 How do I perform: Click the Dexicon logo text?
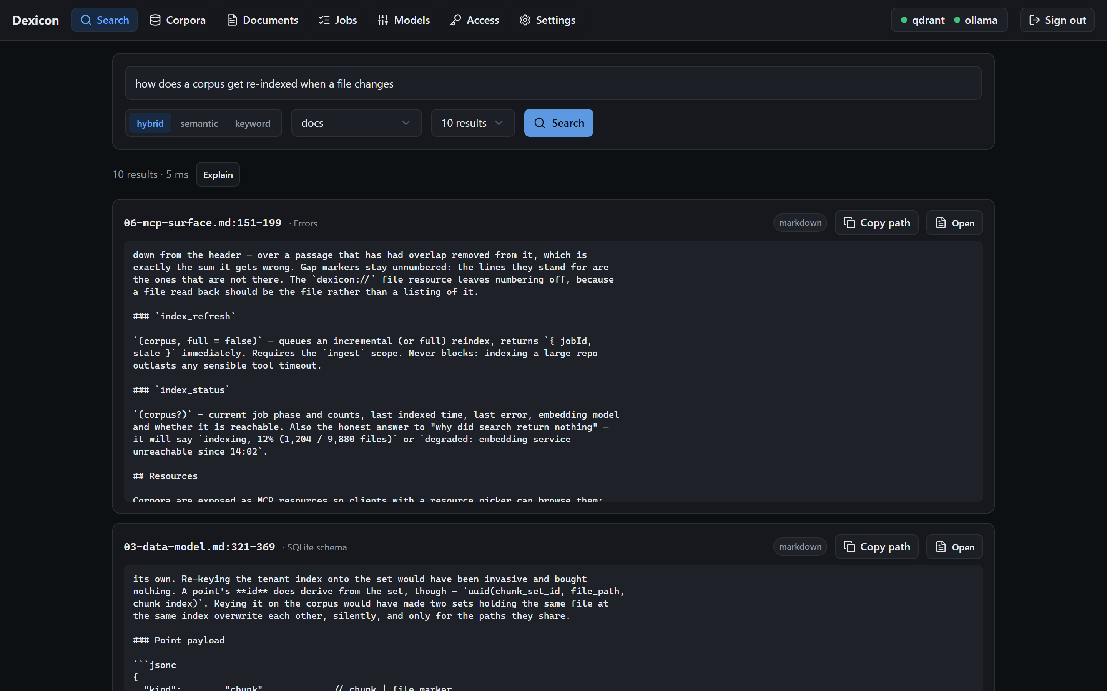tap(36, 20)
